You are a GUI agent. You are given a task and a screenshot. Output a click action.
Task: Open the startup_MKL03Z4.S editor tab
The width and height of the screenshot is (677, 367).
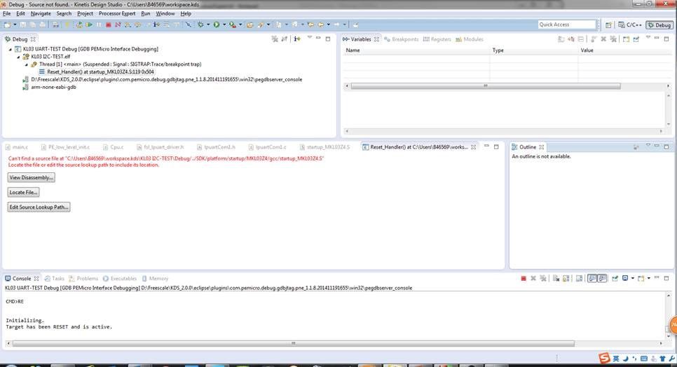click(x=324, y=147)
